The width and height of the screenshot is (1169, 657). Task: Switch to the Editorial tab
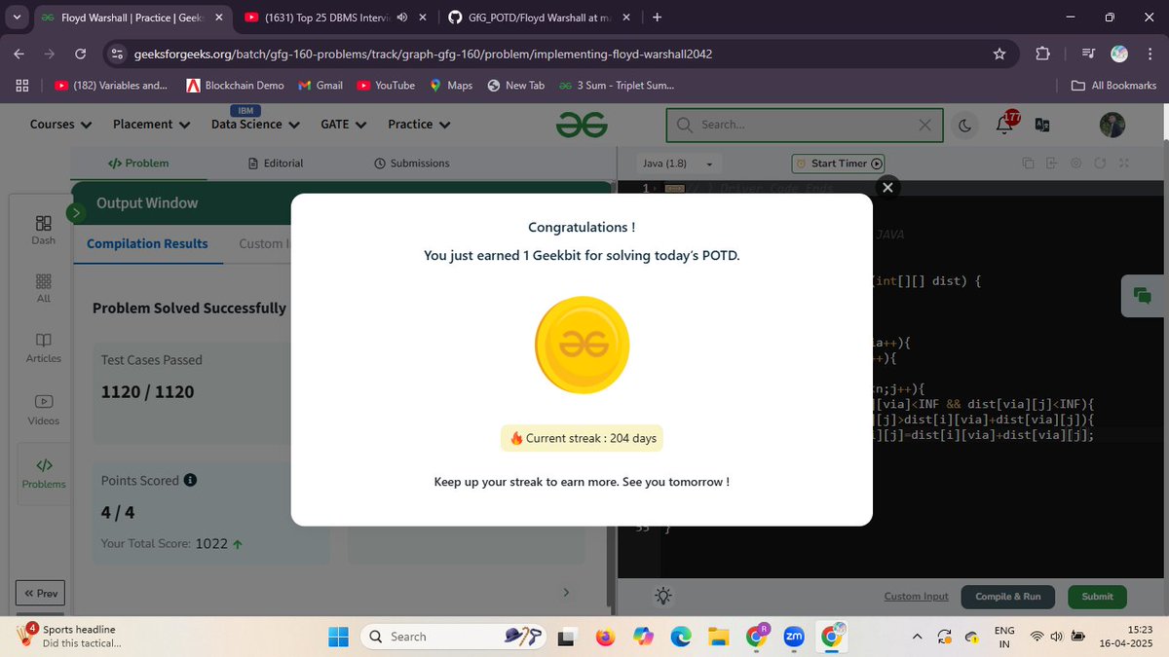point(276,164)
